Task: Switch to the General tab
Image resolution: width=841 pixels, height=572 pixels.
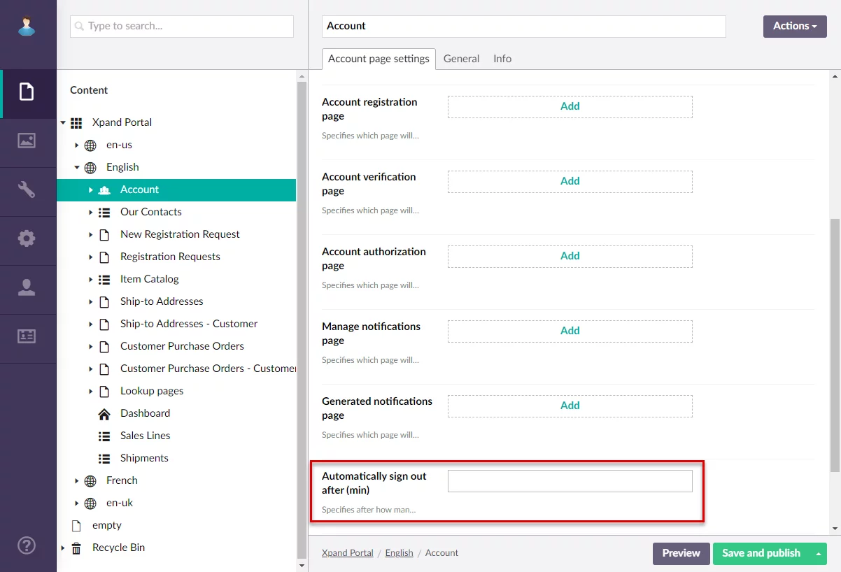Action: tap(461, 59)
